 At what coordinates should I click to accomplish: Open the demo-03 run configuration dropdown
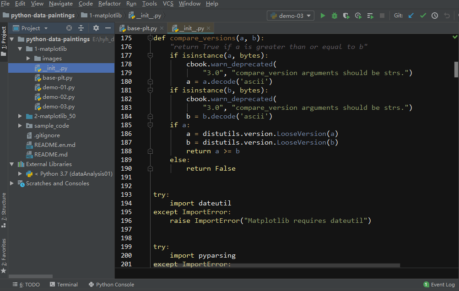click(291, 16)
